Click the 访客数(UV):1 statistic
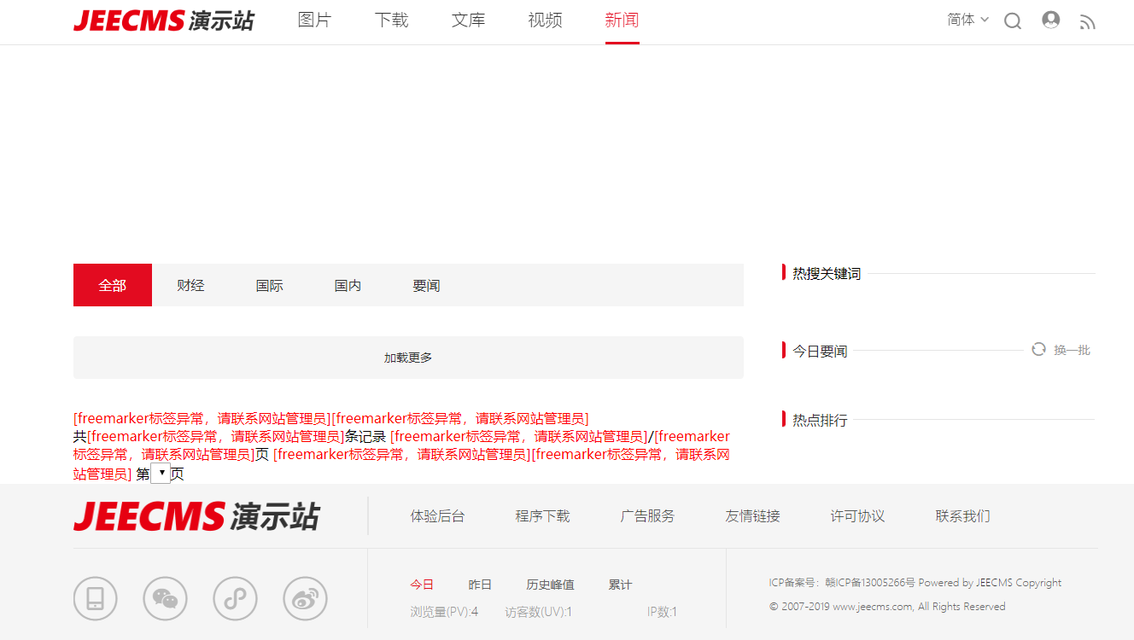1134x640 pixels. tap(539, 612)
